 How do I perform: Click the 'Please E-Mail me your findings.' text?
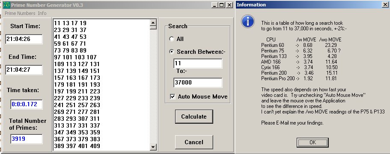[292, 123]
